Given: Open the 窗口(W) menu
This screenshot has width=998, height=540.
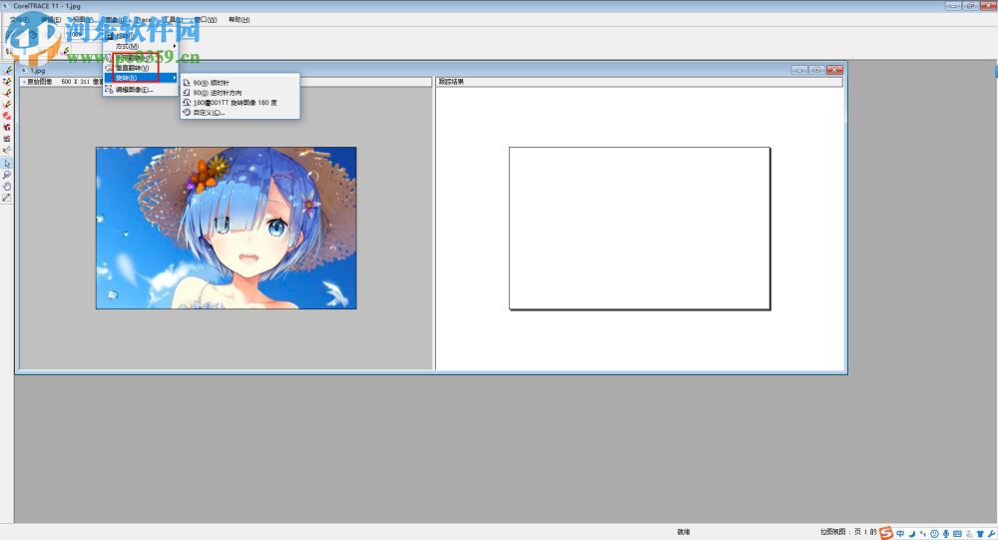Looking at the screenshot, I should [206, 20].
